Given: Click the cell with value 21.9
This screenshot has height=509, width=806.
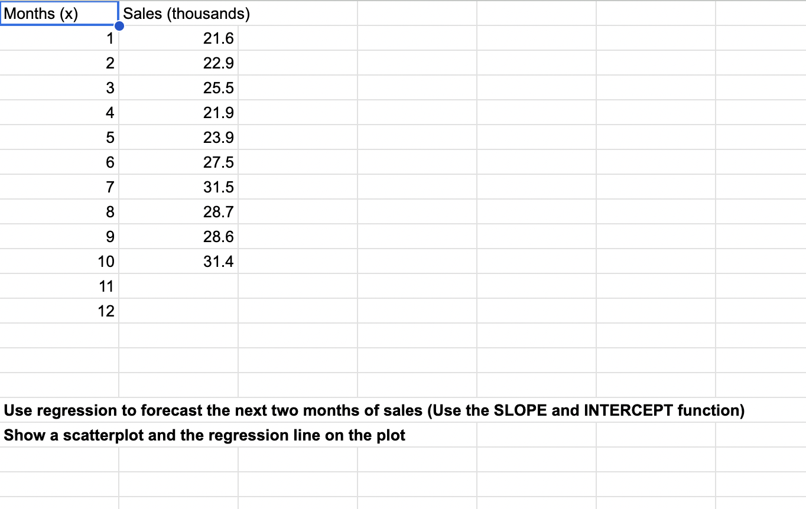Looking at the screenshot, I should [x=177, y=112].
